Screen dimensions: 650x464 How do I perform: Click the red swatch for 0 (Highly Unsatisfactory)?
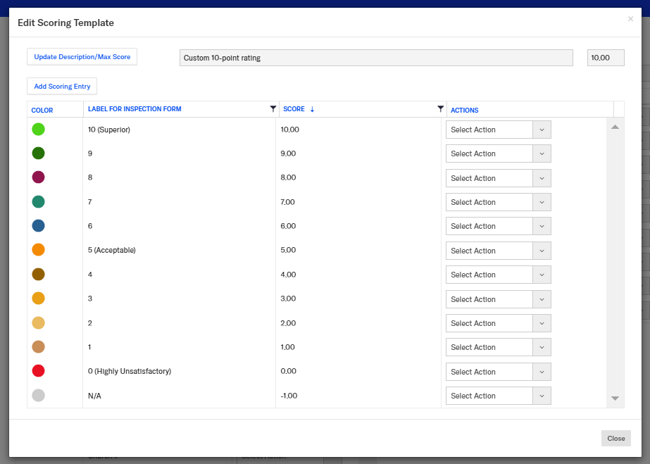point(38,371)
